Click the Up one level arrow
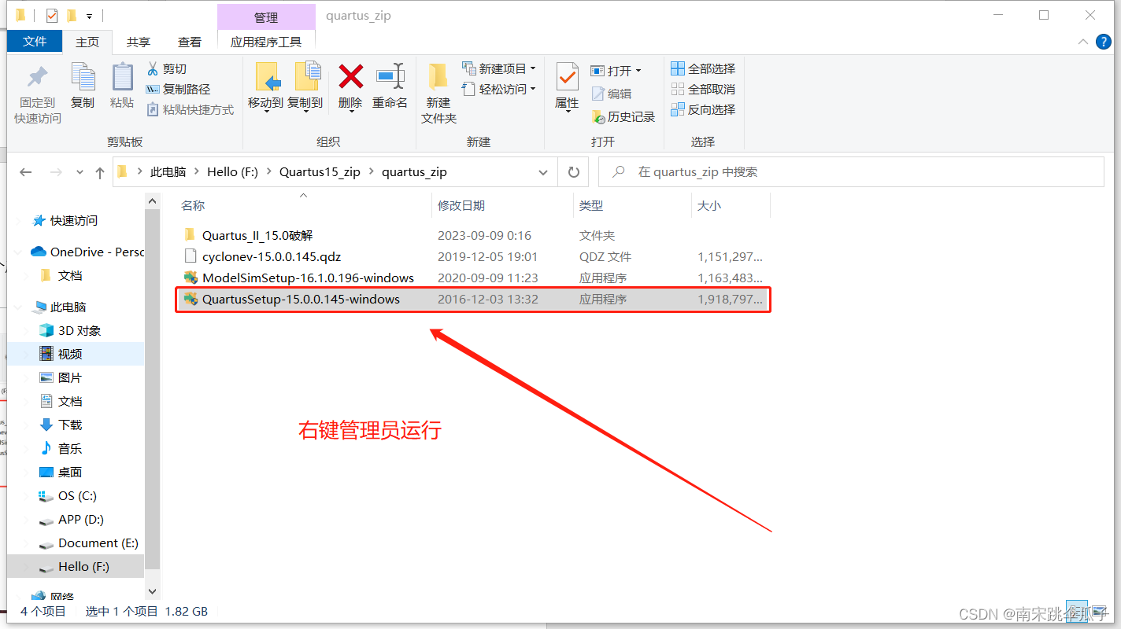 point(99,172)
